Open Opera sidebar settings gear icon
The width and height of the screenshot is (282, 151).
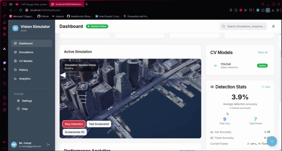tap(5, 110)
